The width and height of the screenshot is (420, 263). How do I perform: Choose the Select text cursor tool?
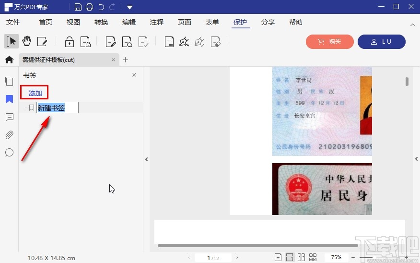(x=11, y=41)
